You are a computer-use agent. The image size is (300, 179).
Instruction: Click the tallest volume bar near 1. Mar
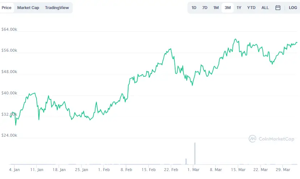click(x=195, y=153)
